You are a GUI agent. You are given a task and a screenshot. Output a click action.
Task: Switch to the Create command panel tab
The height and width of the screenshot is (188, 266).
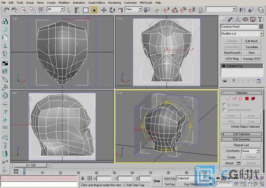pyautogui.click(x=223, y=19)
